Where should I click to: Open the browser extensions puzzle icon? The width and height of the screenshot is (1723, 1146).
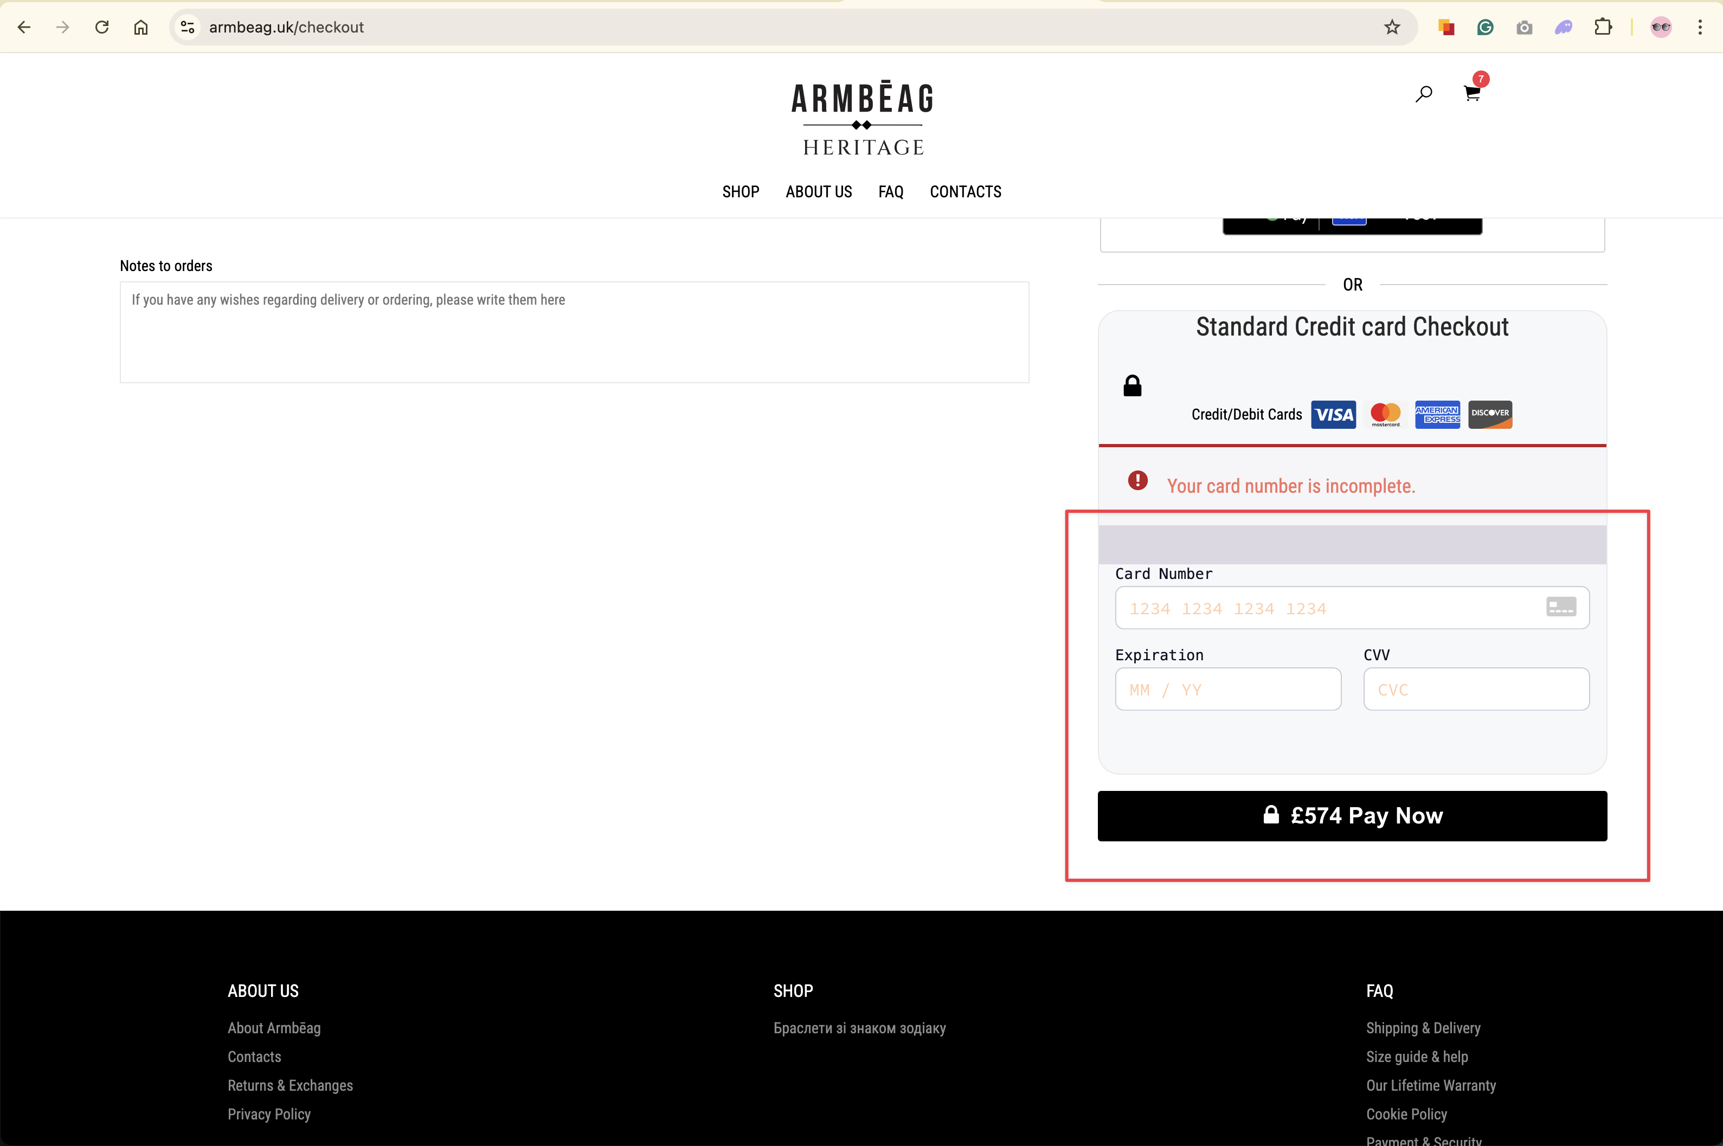point(1603,27)
